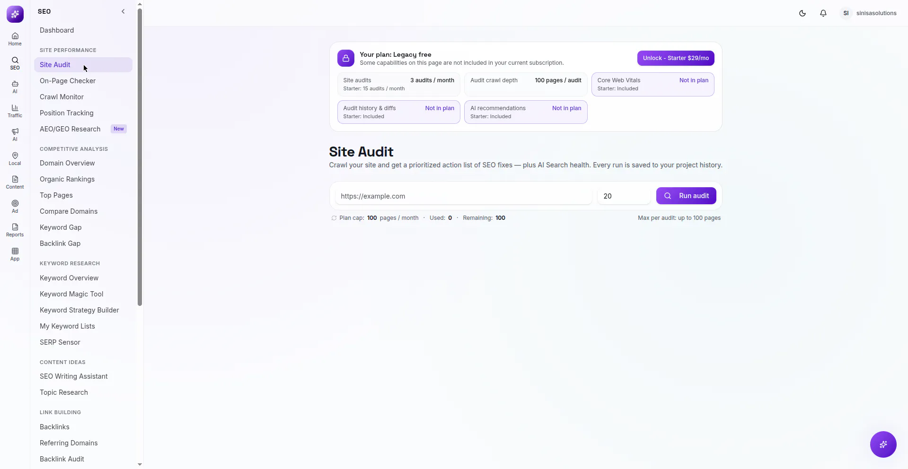Click the Audit history & diffs card
The height and width of the screenshot is (469, 908).
pos(399,112)
